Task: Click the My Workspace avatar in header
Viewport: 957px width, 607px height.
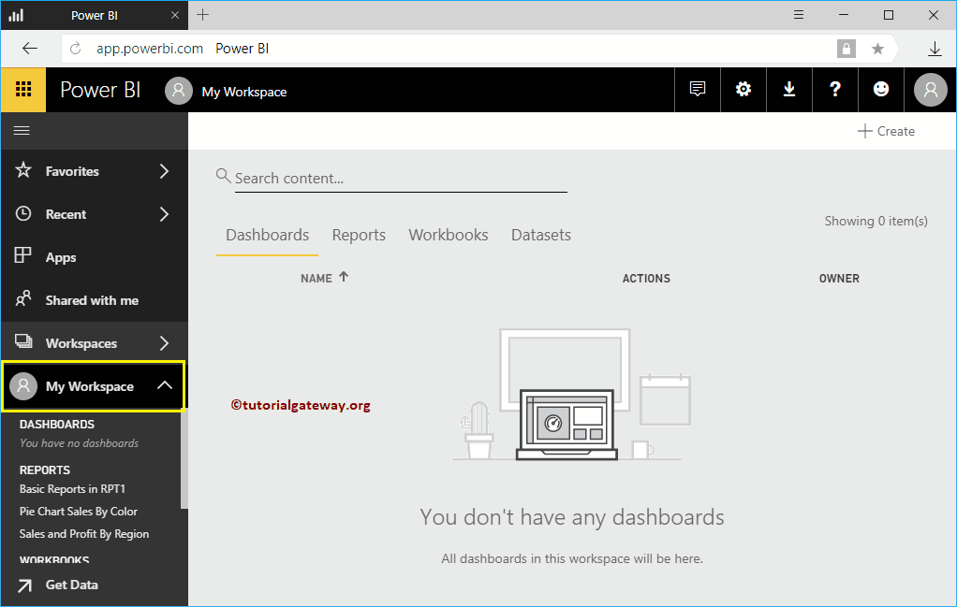Action: 178,91
